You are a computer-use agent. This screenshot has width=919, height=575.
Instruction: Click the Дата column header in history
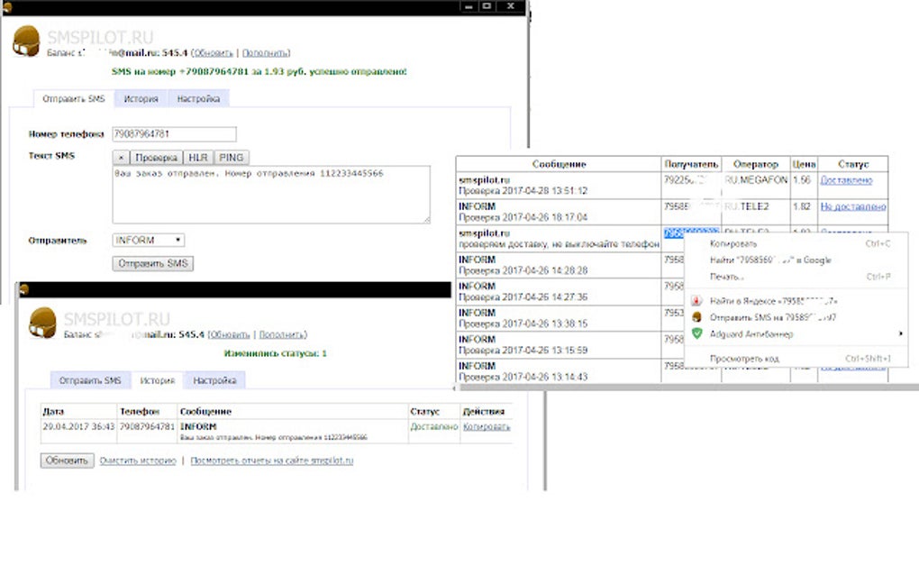click(53, 412)
